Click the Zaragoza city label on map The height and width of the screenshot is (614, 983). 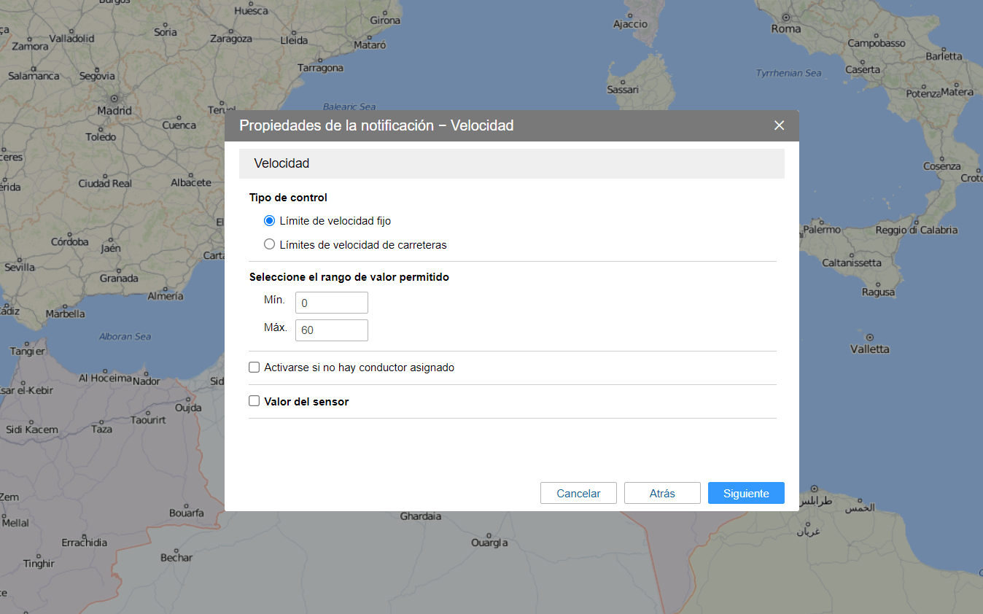pyautogui.click(x=230, y=39)
